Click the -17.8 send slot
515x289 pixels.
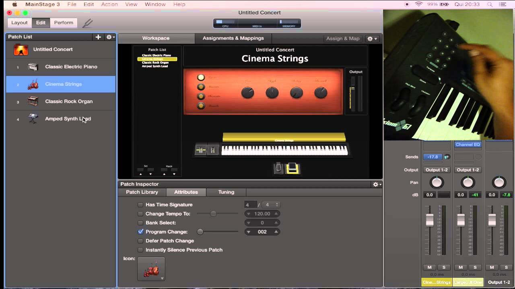[x=433, y=157]
